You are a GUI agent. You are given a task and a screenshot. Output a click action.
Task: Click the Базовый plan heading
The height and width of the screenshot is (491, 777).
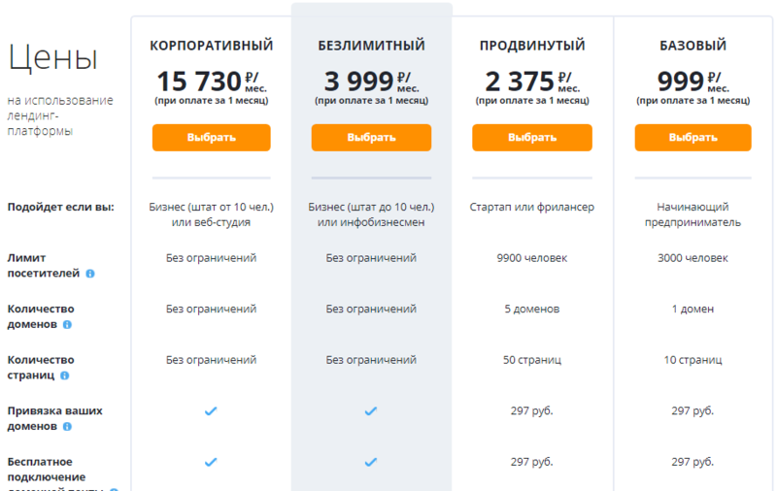click(693, 46)
